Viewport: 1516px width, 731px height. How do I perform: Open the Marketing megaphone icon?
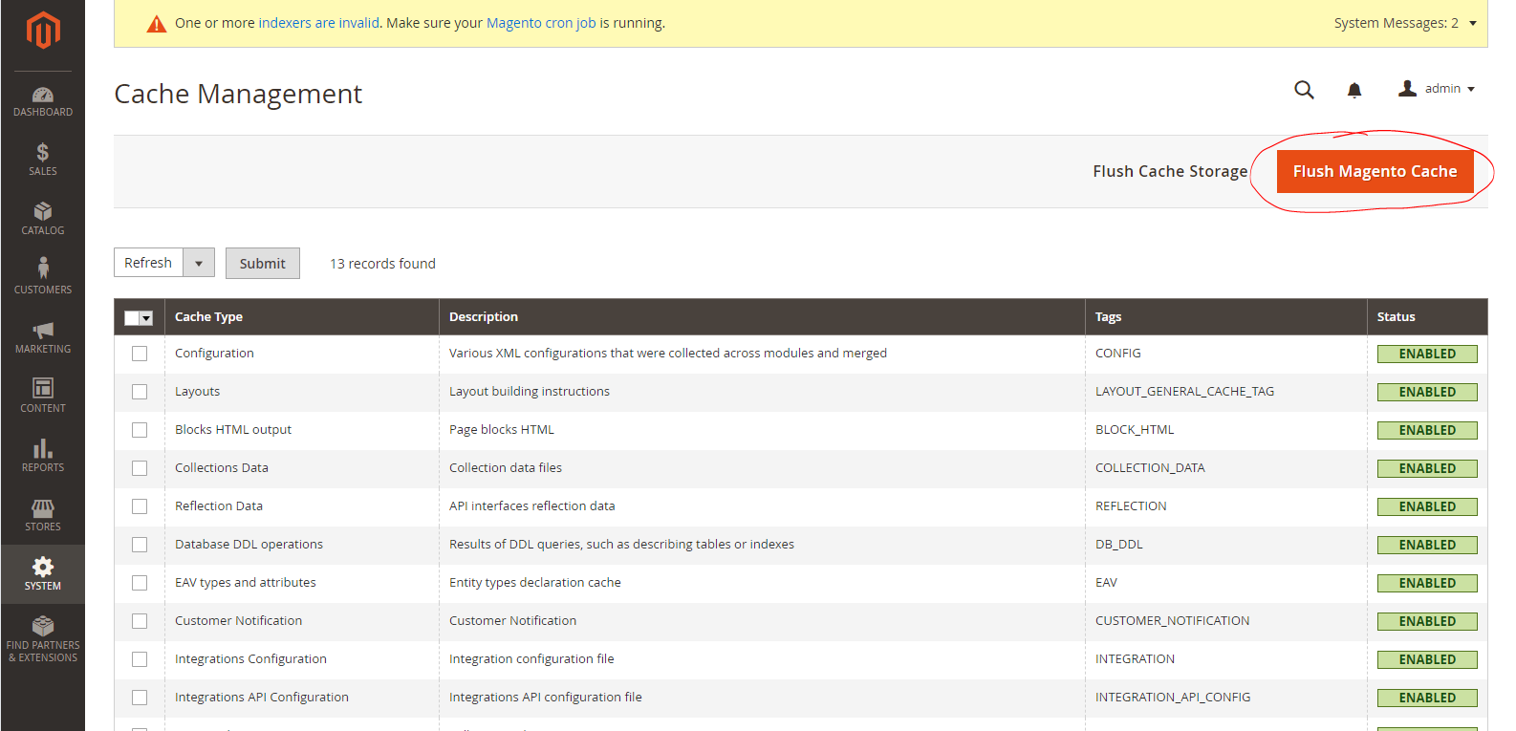(43, 331)
